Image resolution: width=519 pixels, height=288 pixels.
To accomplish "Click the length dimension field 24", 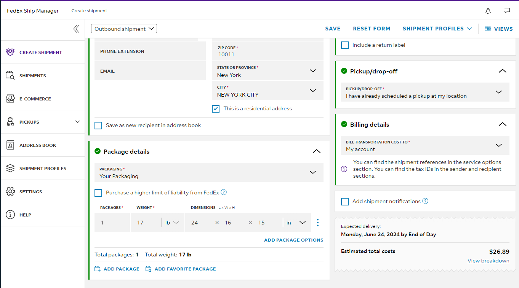I will (200, 223).
